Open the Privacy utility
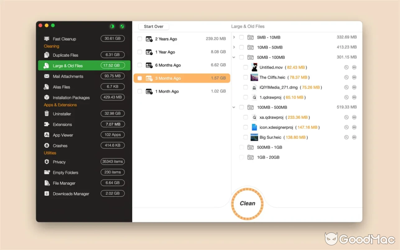The height and width of the screenshot is (250, 400). (x=59, y=162)
